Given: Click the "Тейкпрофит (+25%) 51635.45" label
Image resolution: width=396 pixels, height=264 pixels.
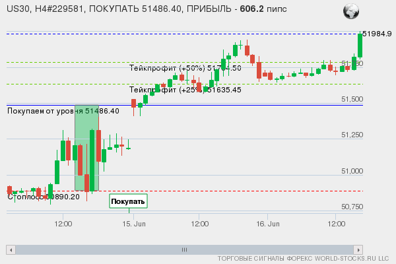Looking at the screenshot, I should 185,90.
